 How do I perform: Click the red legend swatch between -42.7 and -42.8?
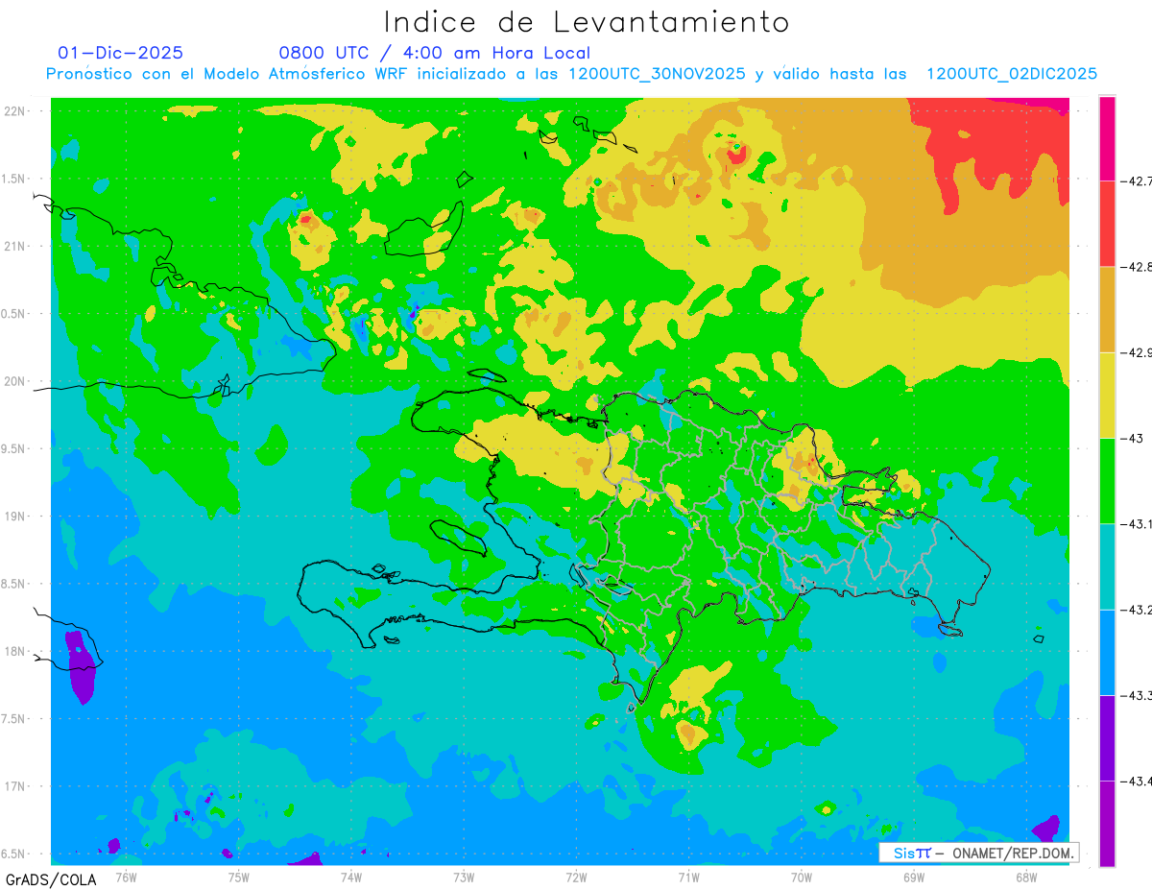[x=1107, y=224]
